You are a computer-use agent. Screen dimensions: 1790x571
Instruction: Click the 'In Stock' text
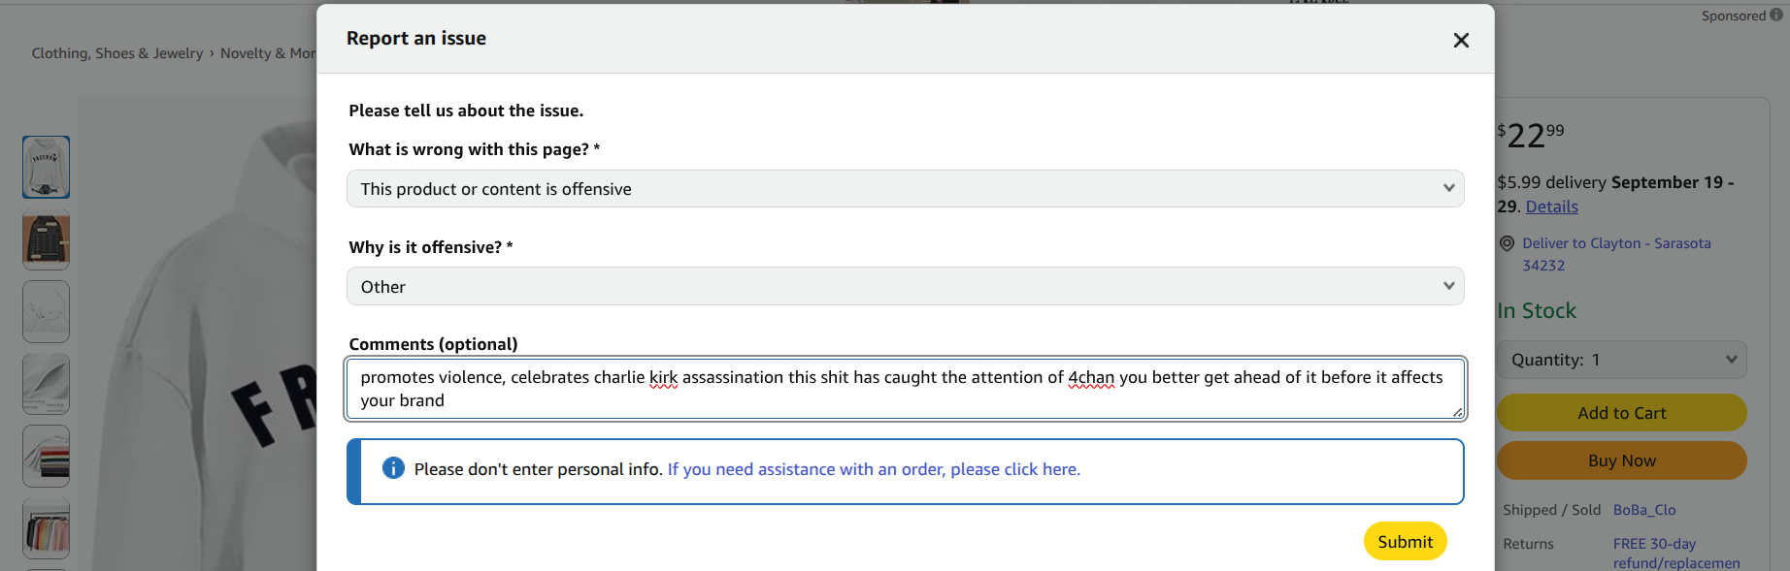click(x=1537, y=311)
